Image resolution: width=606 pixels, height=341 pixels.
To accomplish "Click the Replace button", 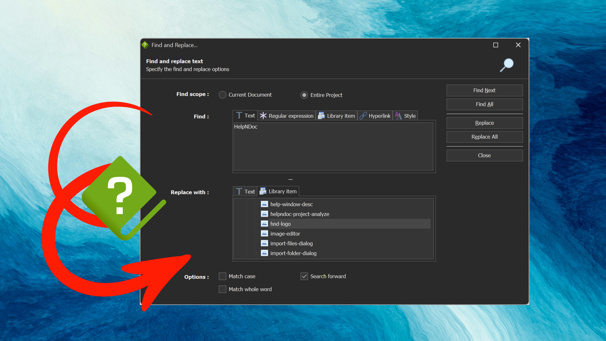I will (484, 123).
